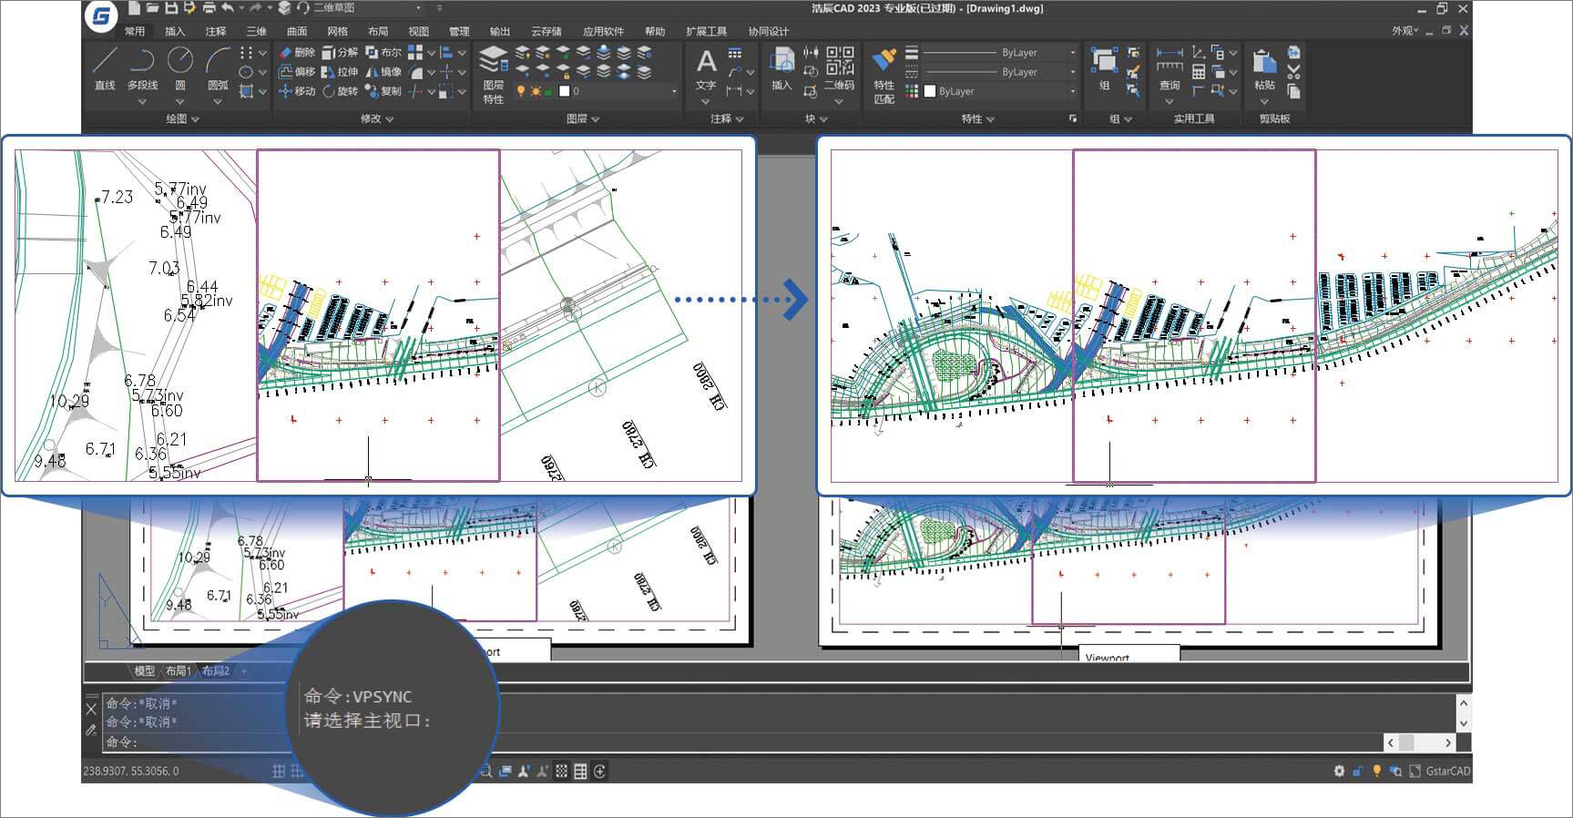Toggle the layer on/off lightbulb icon
The width and height of the screenshot is (1573, 818).
pos(521,91)
